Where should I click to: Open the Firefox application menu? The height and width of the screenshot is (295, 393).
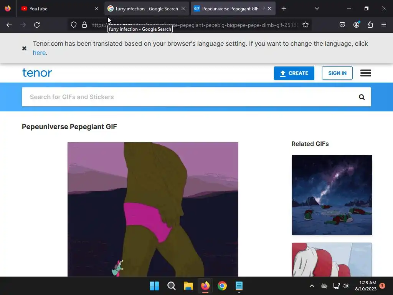click(384, 25)
